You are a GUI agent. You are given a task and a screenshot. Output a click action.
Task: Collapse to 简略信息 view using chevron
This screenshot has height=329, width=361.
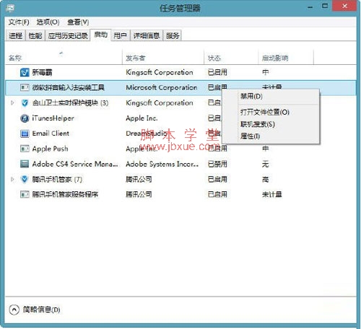pos(14,310)
